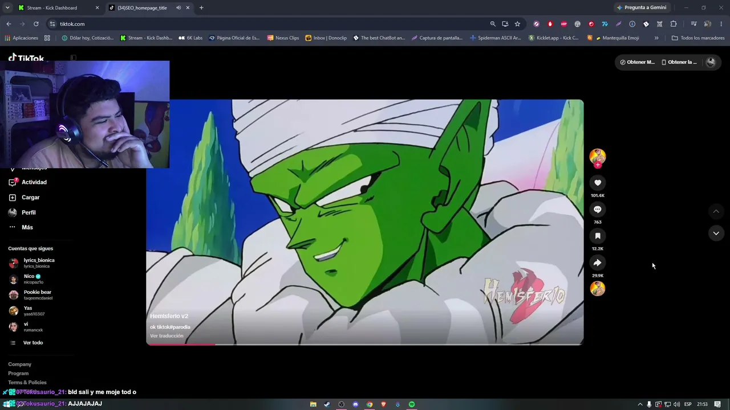The height and width of the screenshot is (410, 730).
Task: Open Discord from the taskbar
Action: 355,404
